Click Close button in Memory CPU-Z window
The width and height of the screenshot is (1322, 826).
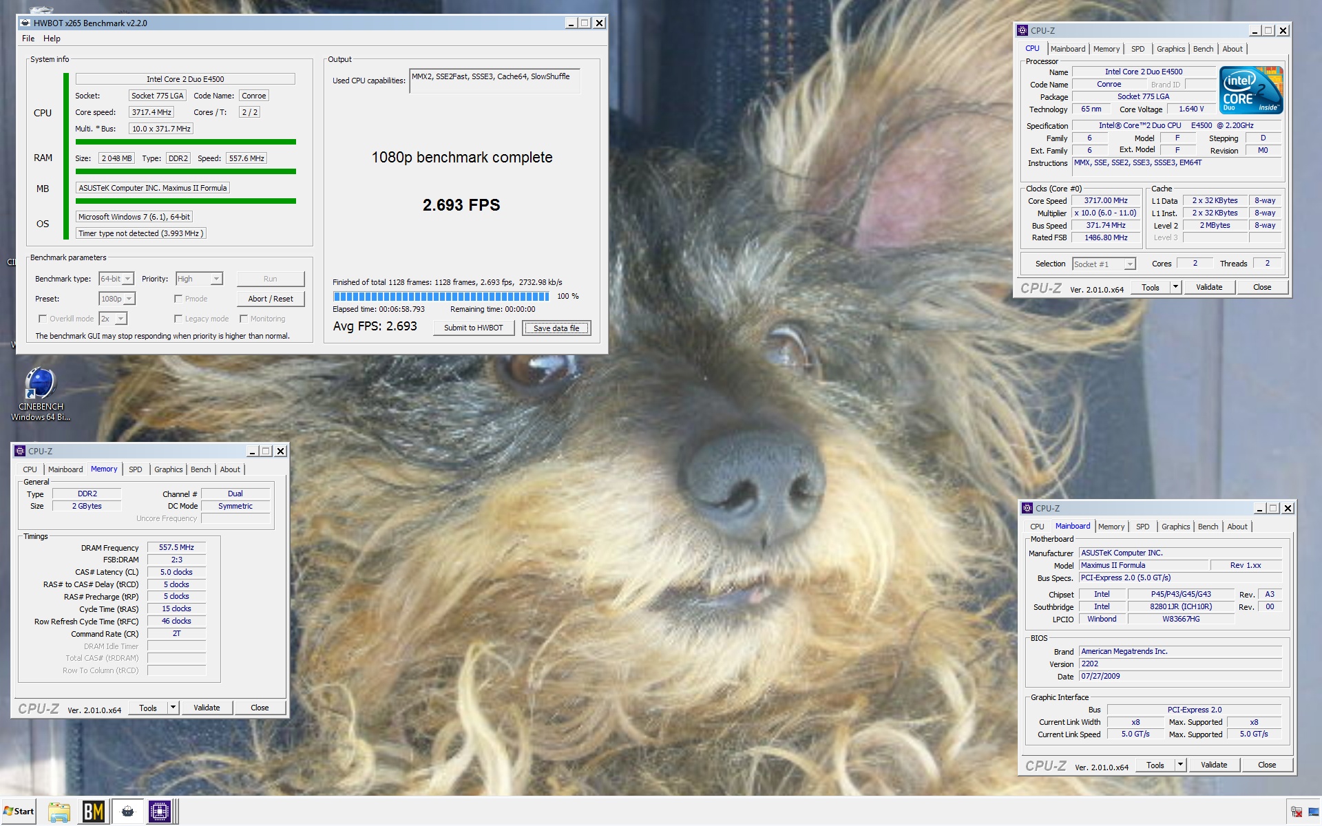(260, 708)
